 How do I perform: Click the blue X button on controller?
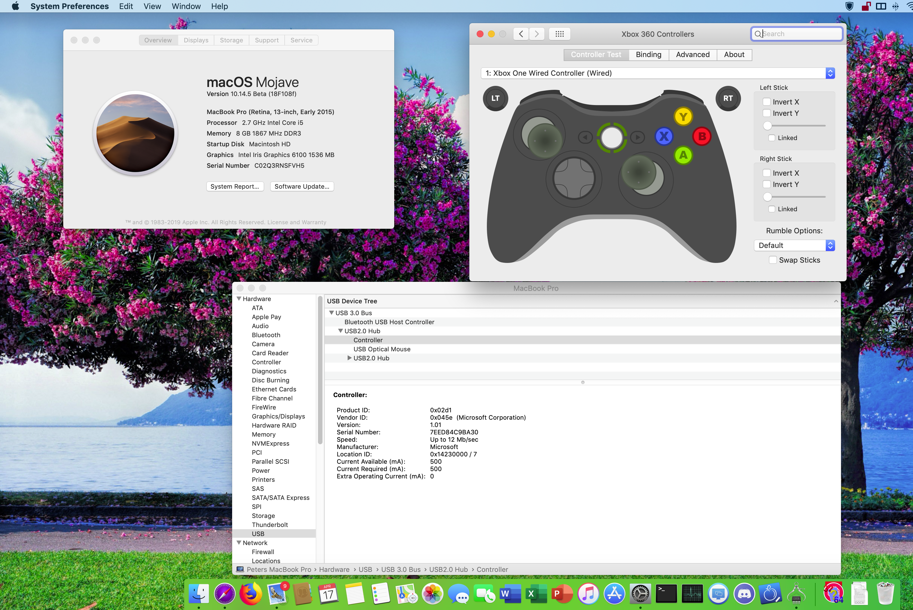pos(664,136)
